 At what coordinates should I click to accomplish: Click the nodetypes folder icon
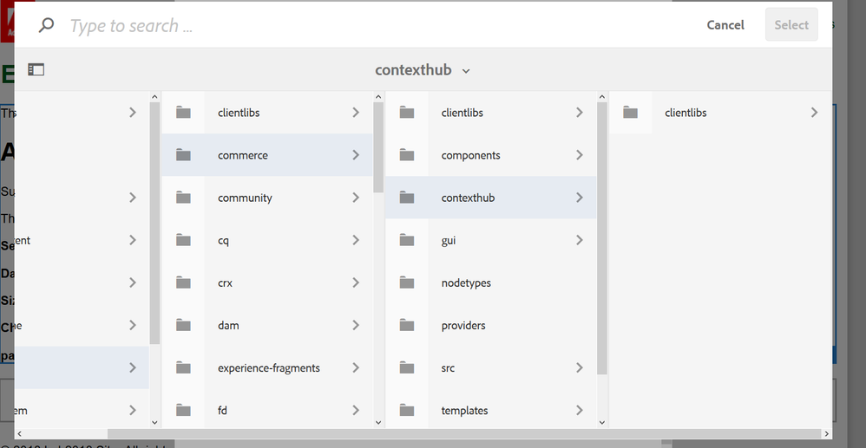click(406, 282)
